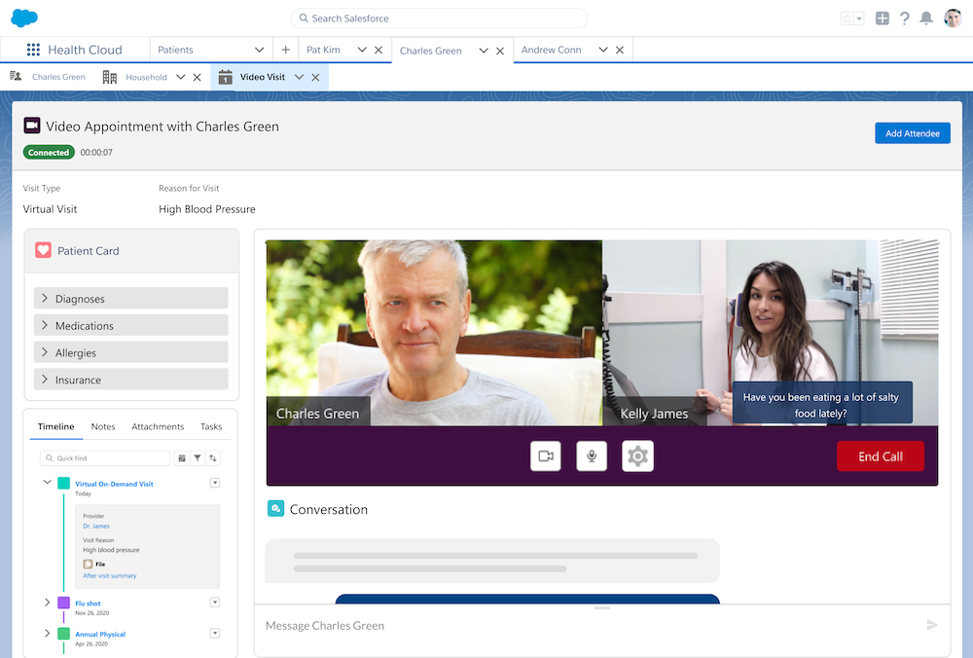Open video call settings gear
The height and width of the screenshot is (658, 973).
(637, 457)
